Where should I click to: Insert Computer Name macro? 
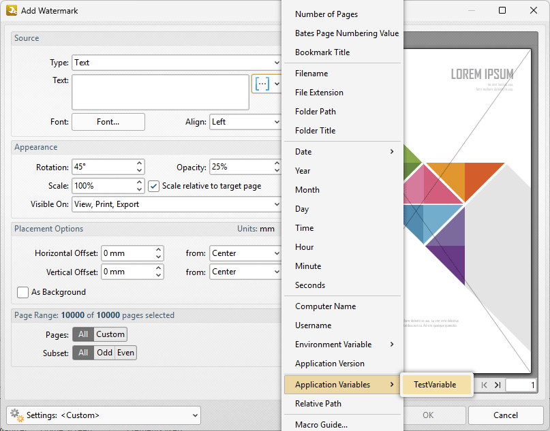tap(342, 306)
